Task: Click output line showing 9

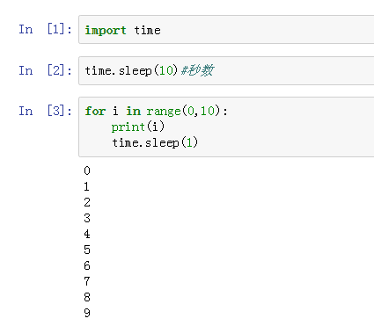Action: tap(87, 313)
